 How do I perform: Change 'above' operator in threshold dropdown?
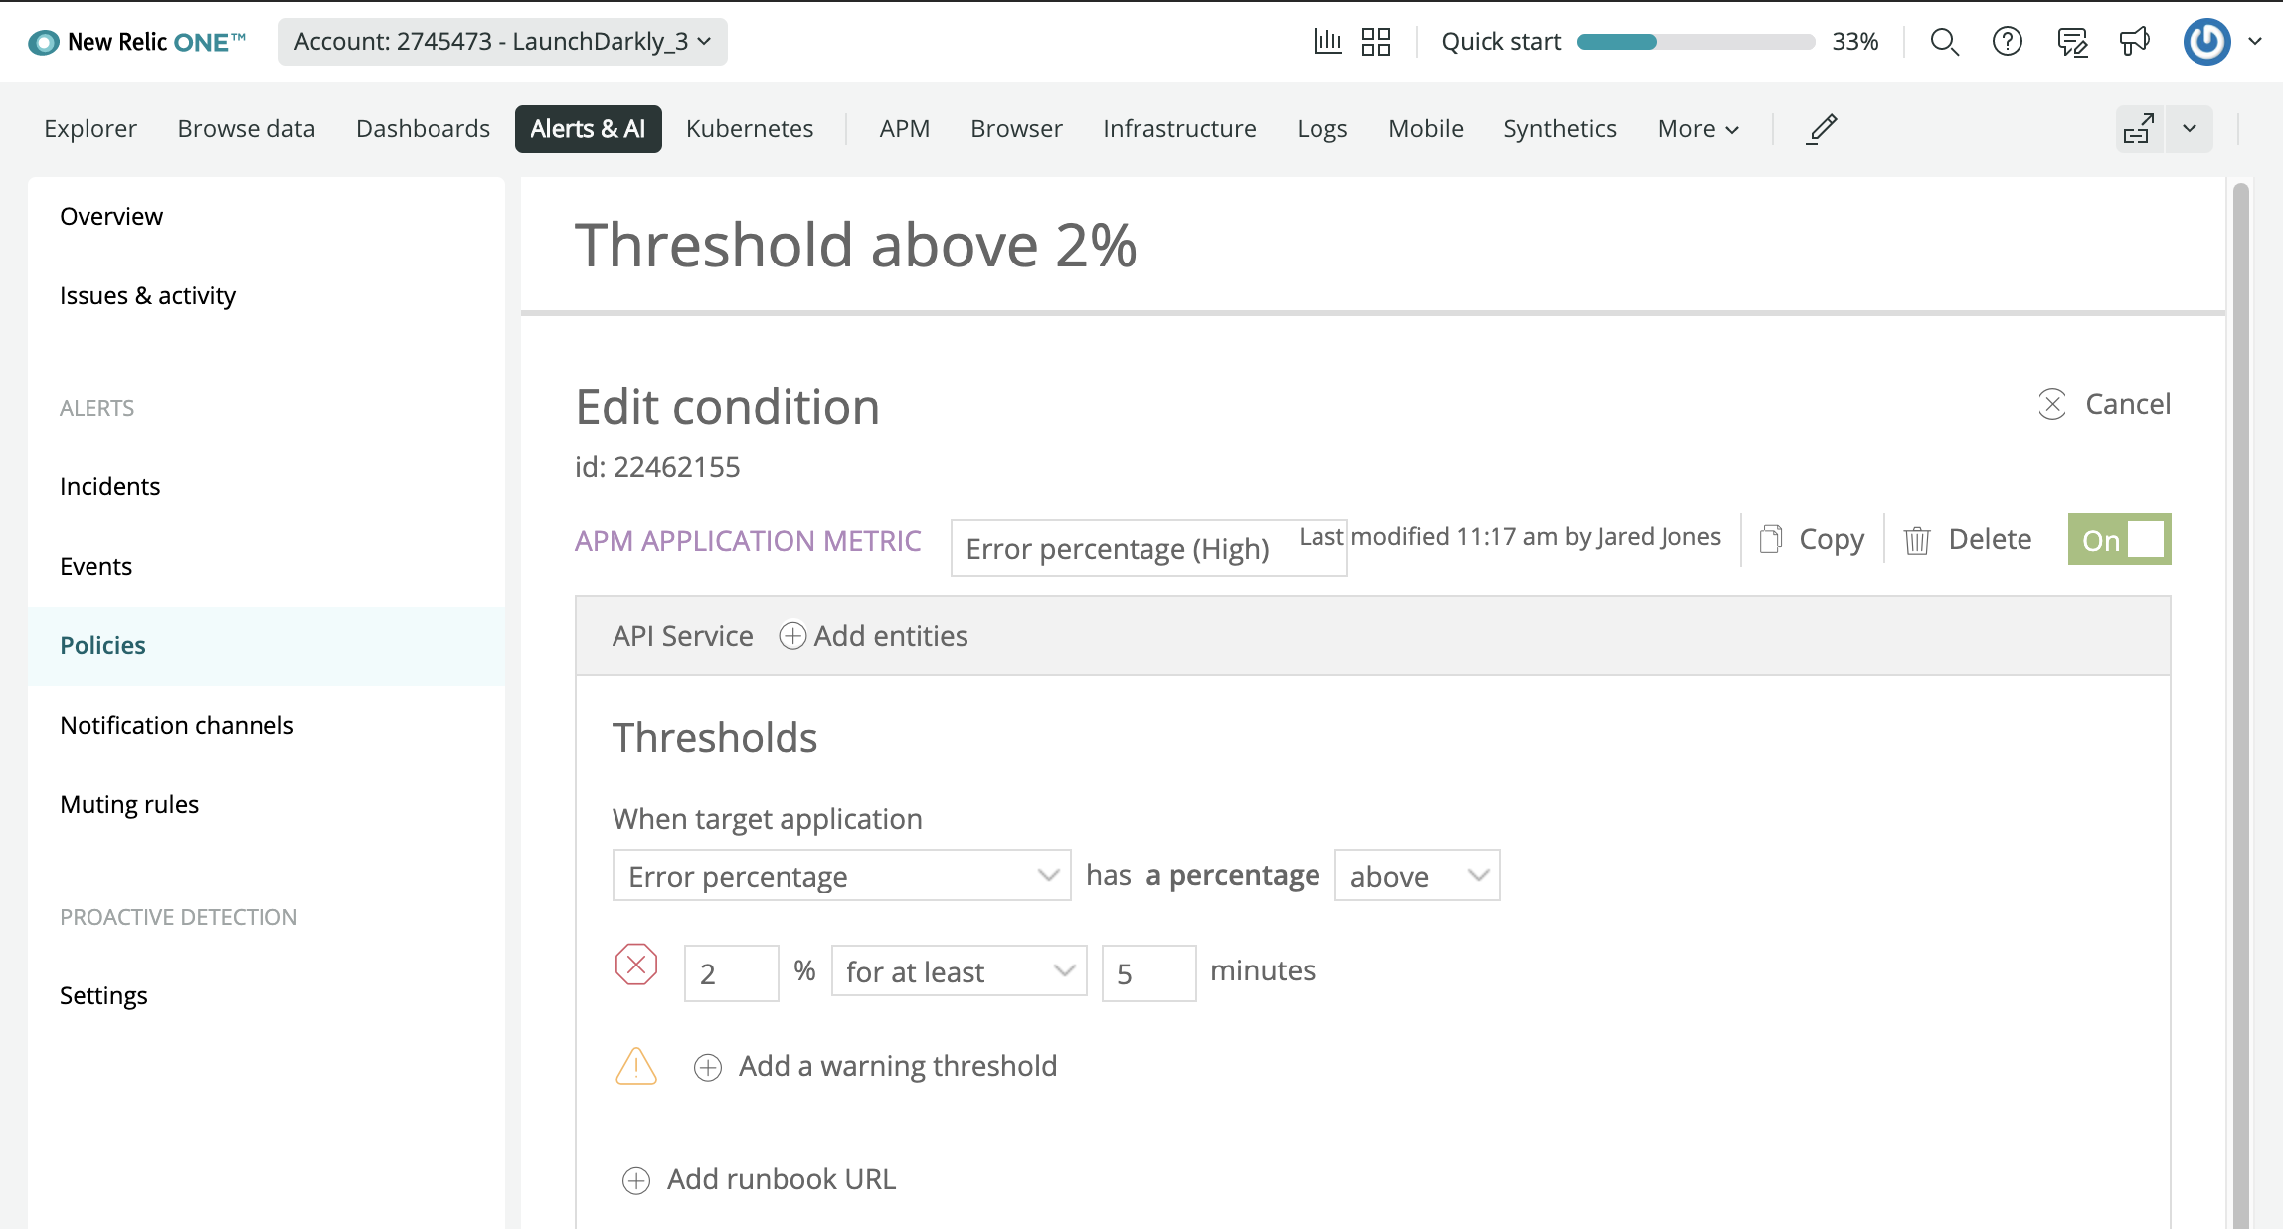click(1416, 876)
